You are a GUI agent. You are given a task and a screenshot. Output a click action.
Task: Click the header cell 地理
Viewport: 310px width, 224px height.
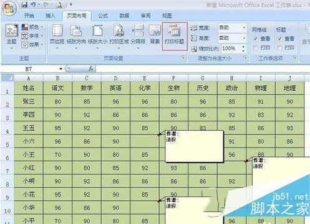pyautogui.click(x=289, y=88)
